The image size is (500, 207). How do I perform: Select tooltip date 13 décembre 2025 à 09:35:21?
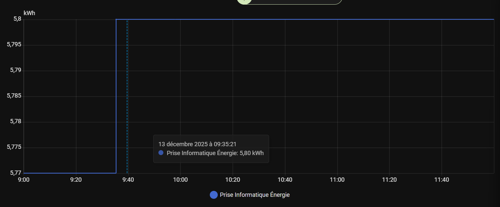pos(198,144)
